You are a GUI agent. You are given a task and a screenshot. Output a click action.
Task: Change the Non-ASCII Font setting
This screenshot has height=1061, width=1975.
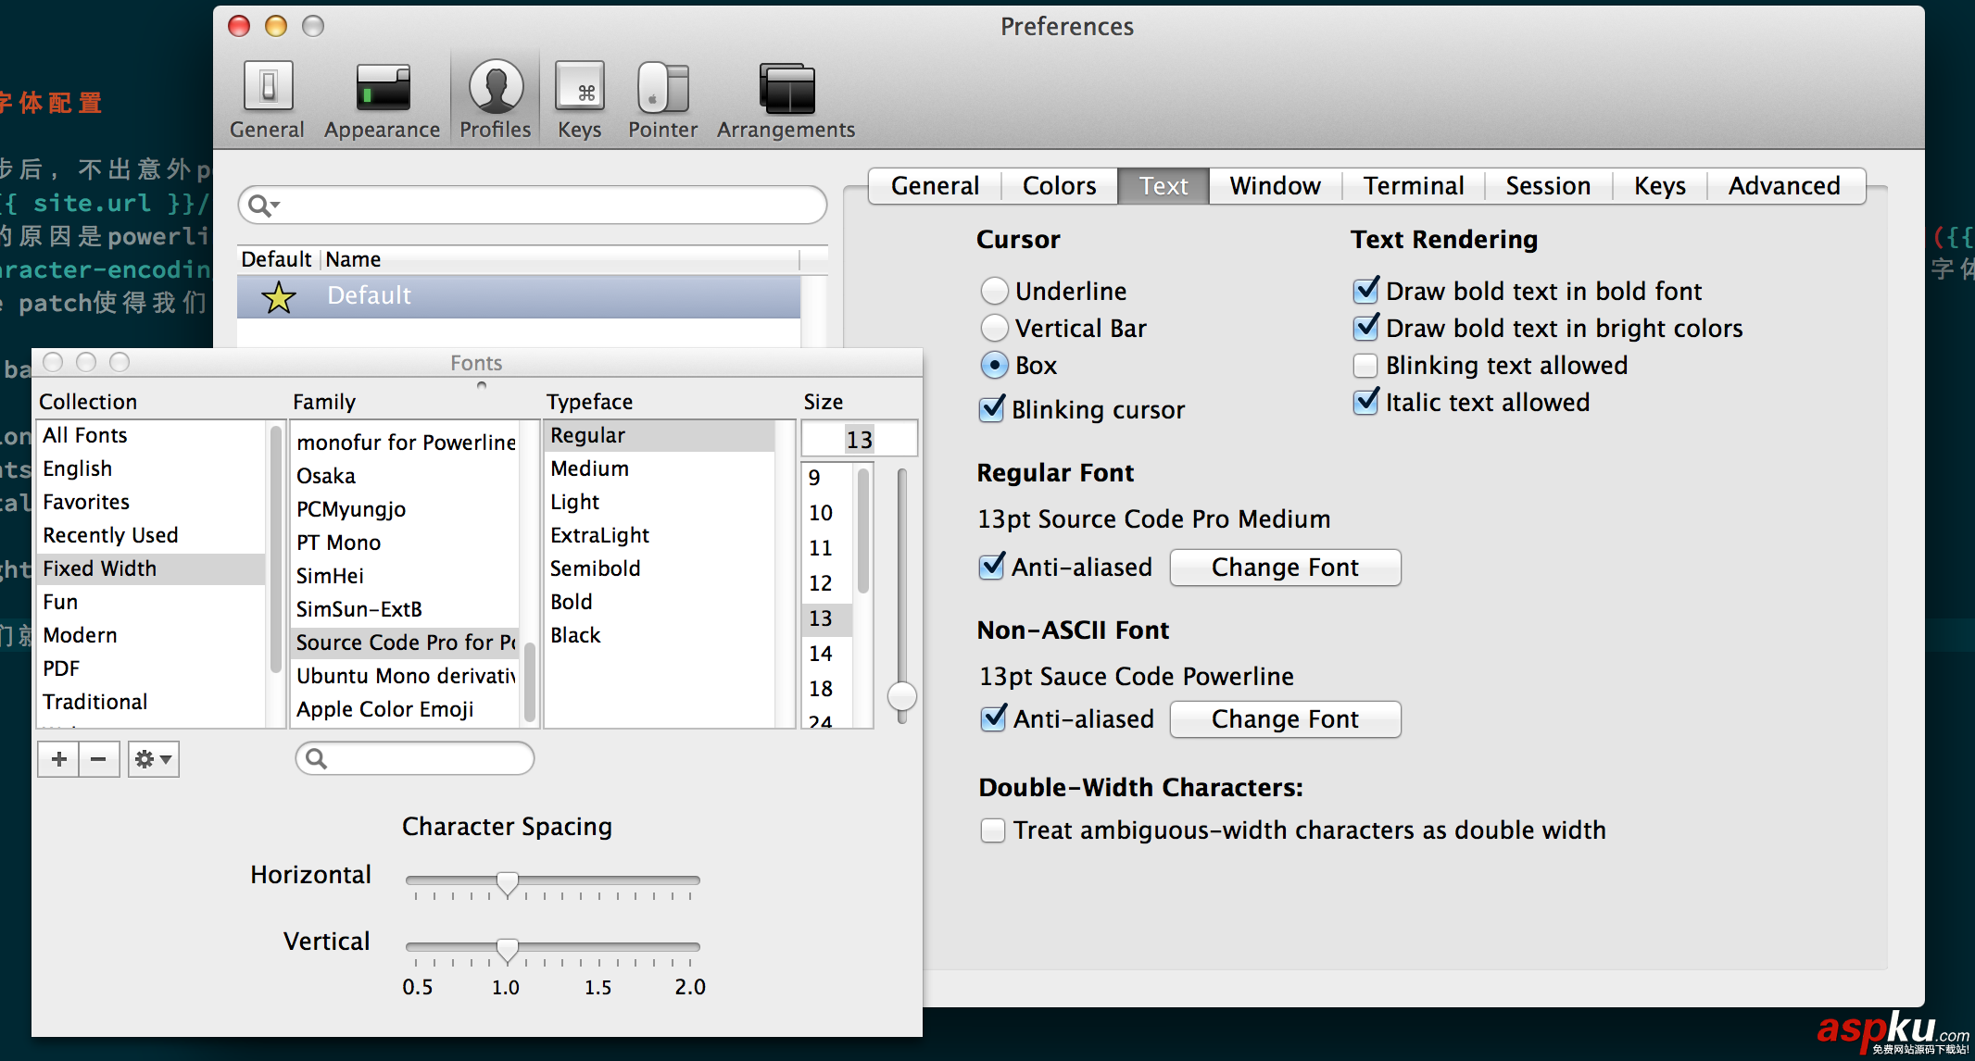point(1285,718)
